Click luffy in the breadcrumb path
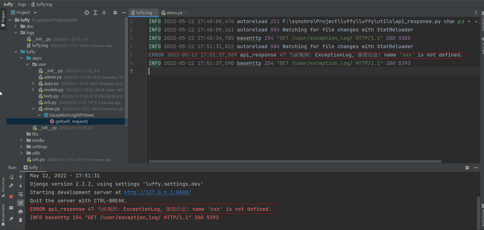Screen dimensions: 484x230 click(8, 4)
